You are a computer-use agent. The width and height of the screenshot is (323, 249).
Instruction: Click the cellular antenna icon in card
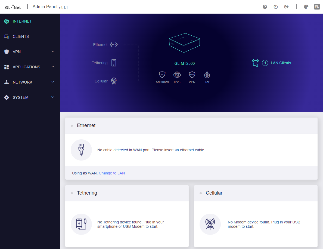210,224
